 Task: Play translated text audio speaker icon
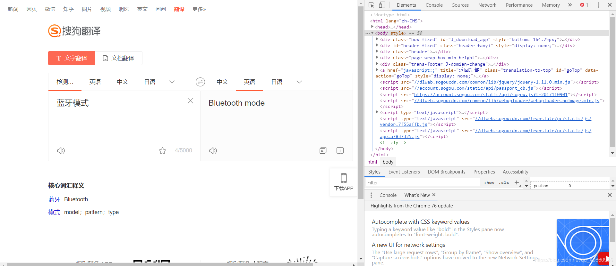pos(213,150)
